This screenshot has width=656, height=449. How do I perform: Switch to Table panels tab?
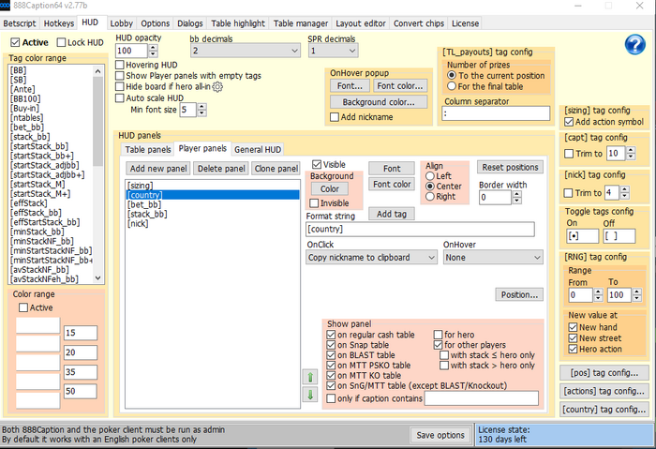pos(148,149)
